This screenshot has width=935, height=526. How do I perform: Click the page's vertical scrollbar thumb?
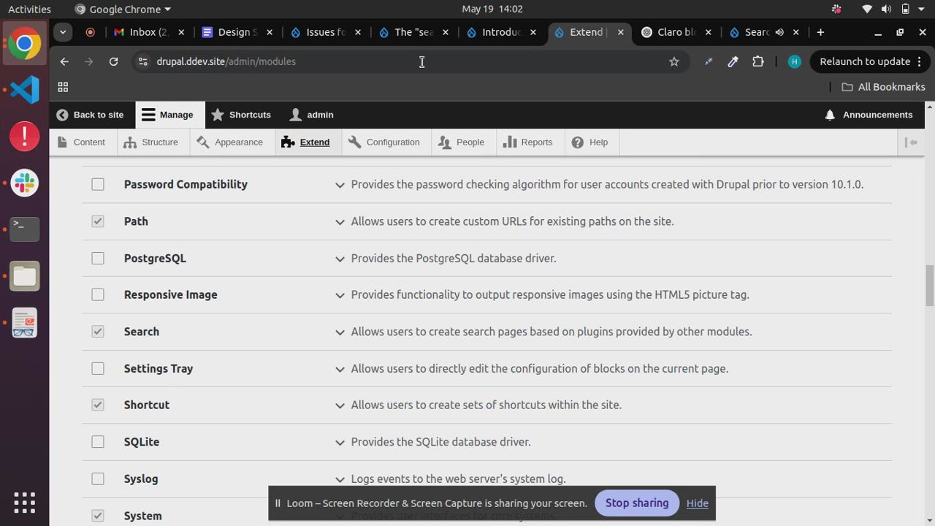930,285
